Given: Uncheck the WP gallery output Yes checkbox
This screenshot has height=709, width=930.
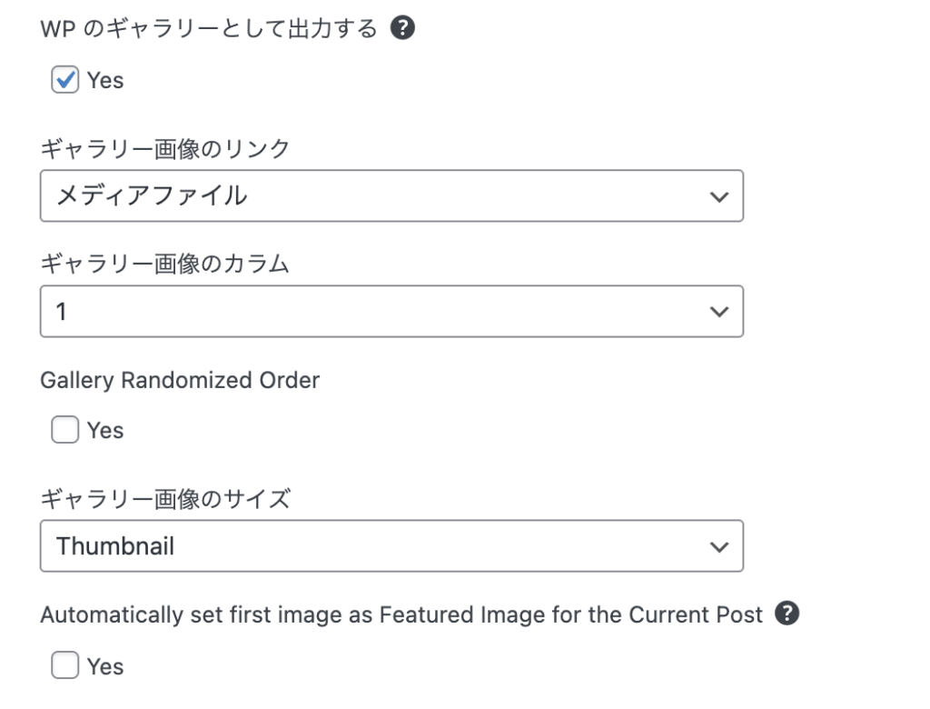Looking at the screenshot, I should pyautogui.click(x=64, y=80).
